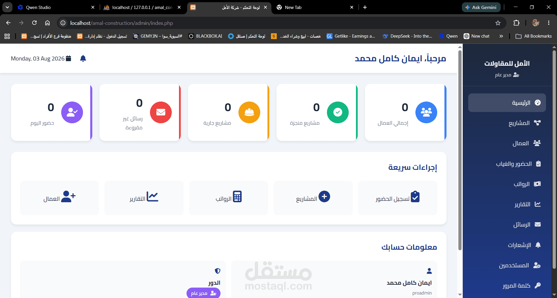Open quick action تسجيل الحضور clipboard card
557x298 pixels.
(x=397, y=198)
